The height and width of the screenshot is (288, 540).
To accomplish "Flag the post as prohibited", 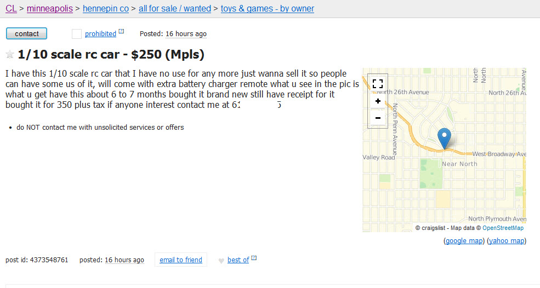I will (x=100, y=34).
